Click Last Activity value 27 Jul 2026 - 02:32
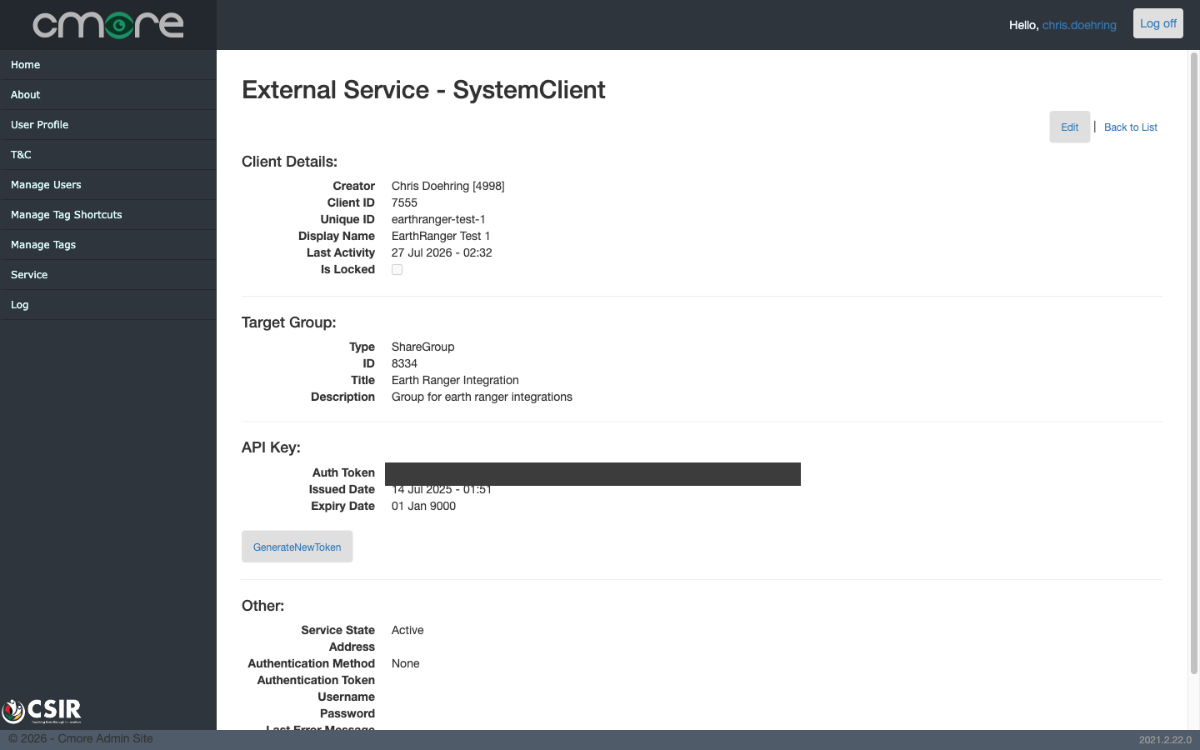 point(442,252)
